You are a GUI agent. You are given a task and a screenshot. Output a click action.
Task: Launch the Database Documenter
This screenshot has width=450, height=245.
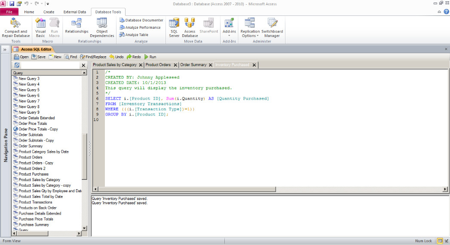(x=141, y=20)
